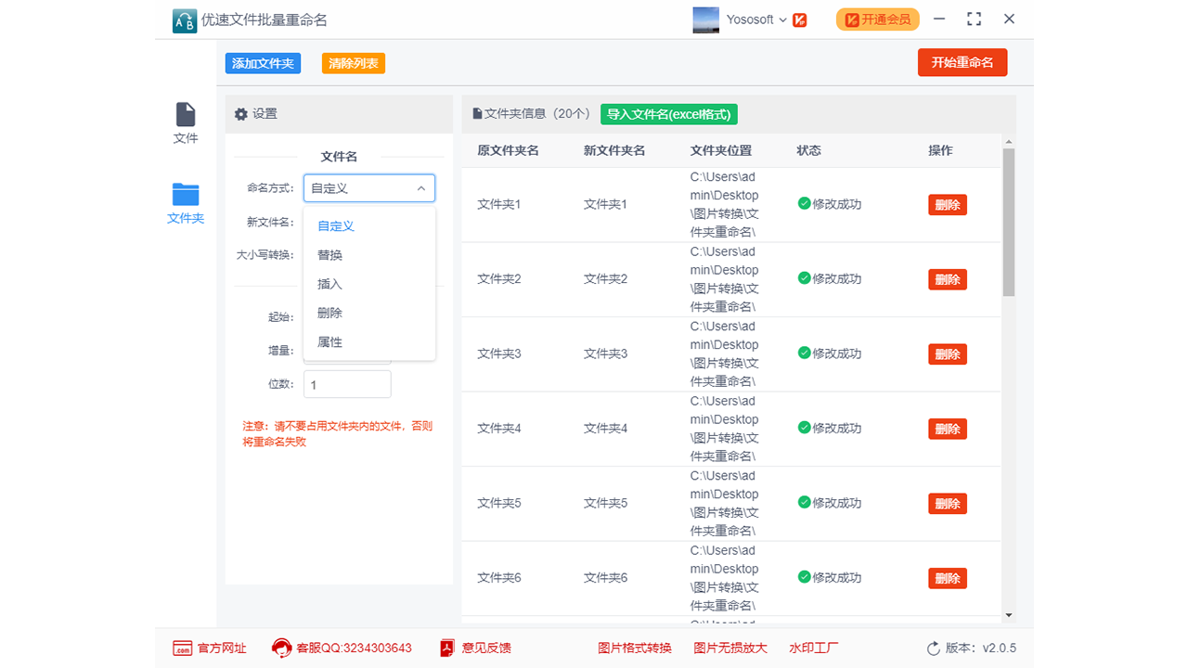1188x668 pixels.
Task: Click the version refresh icon next to v2.0.5
Action: point(934,649)
